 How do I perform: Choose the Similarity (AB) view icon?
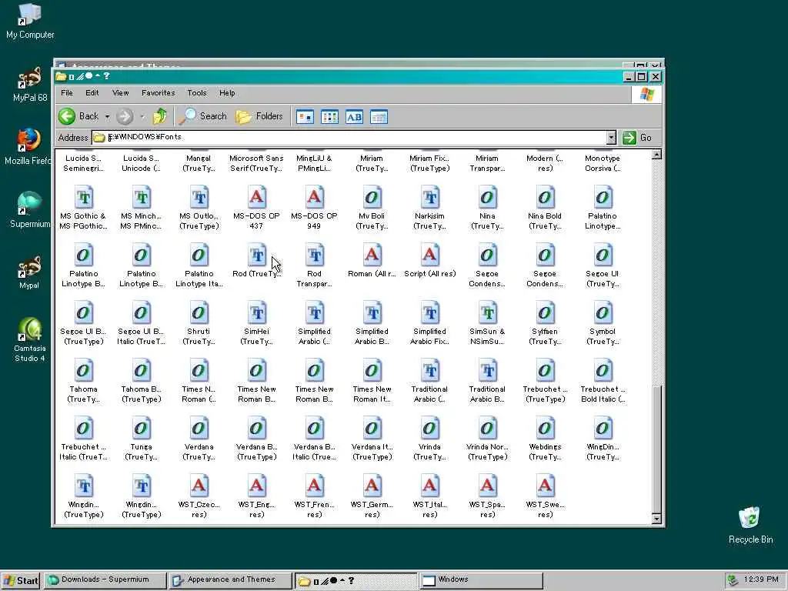coord(354,117)
